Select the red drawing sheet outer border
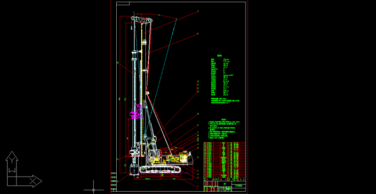 pos(248,94)
